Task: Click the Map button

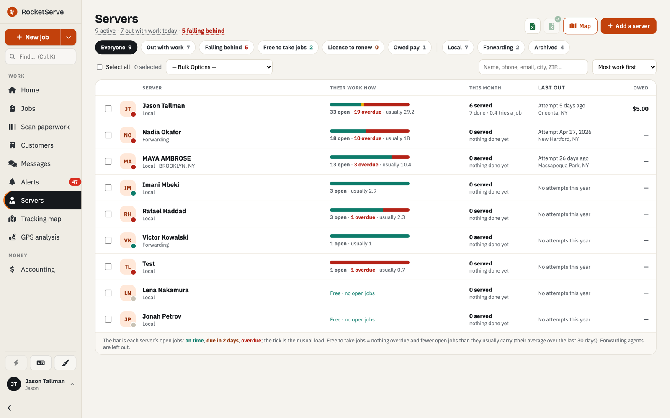Action: point(580,26)
